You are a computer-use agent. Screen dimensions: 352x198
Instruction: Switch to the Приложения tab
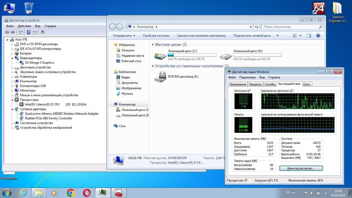pos(238,84)
